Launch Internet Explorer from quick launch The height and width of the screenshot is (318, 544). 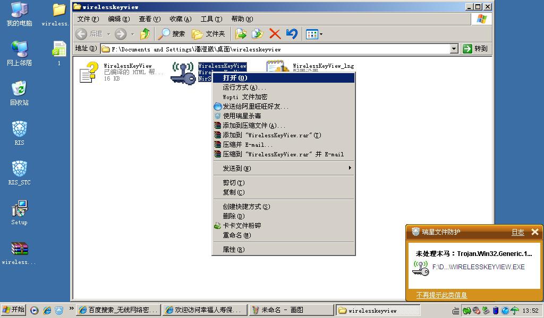coord(47,311)
